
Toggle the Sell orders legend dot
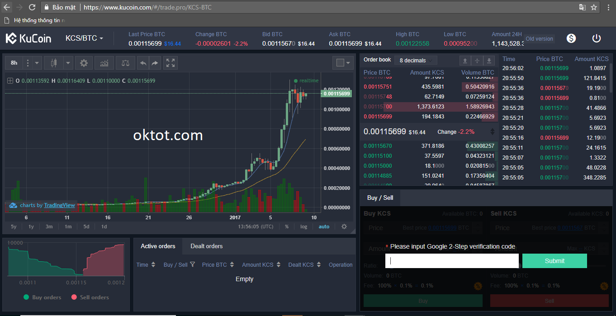tap(74, 297)
